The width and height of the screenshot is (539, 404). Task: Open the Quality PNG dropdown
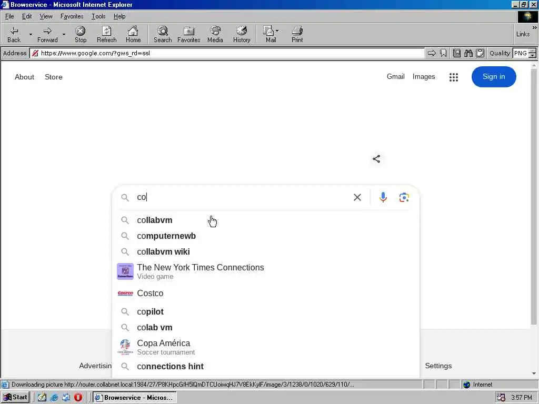[532, 53]
